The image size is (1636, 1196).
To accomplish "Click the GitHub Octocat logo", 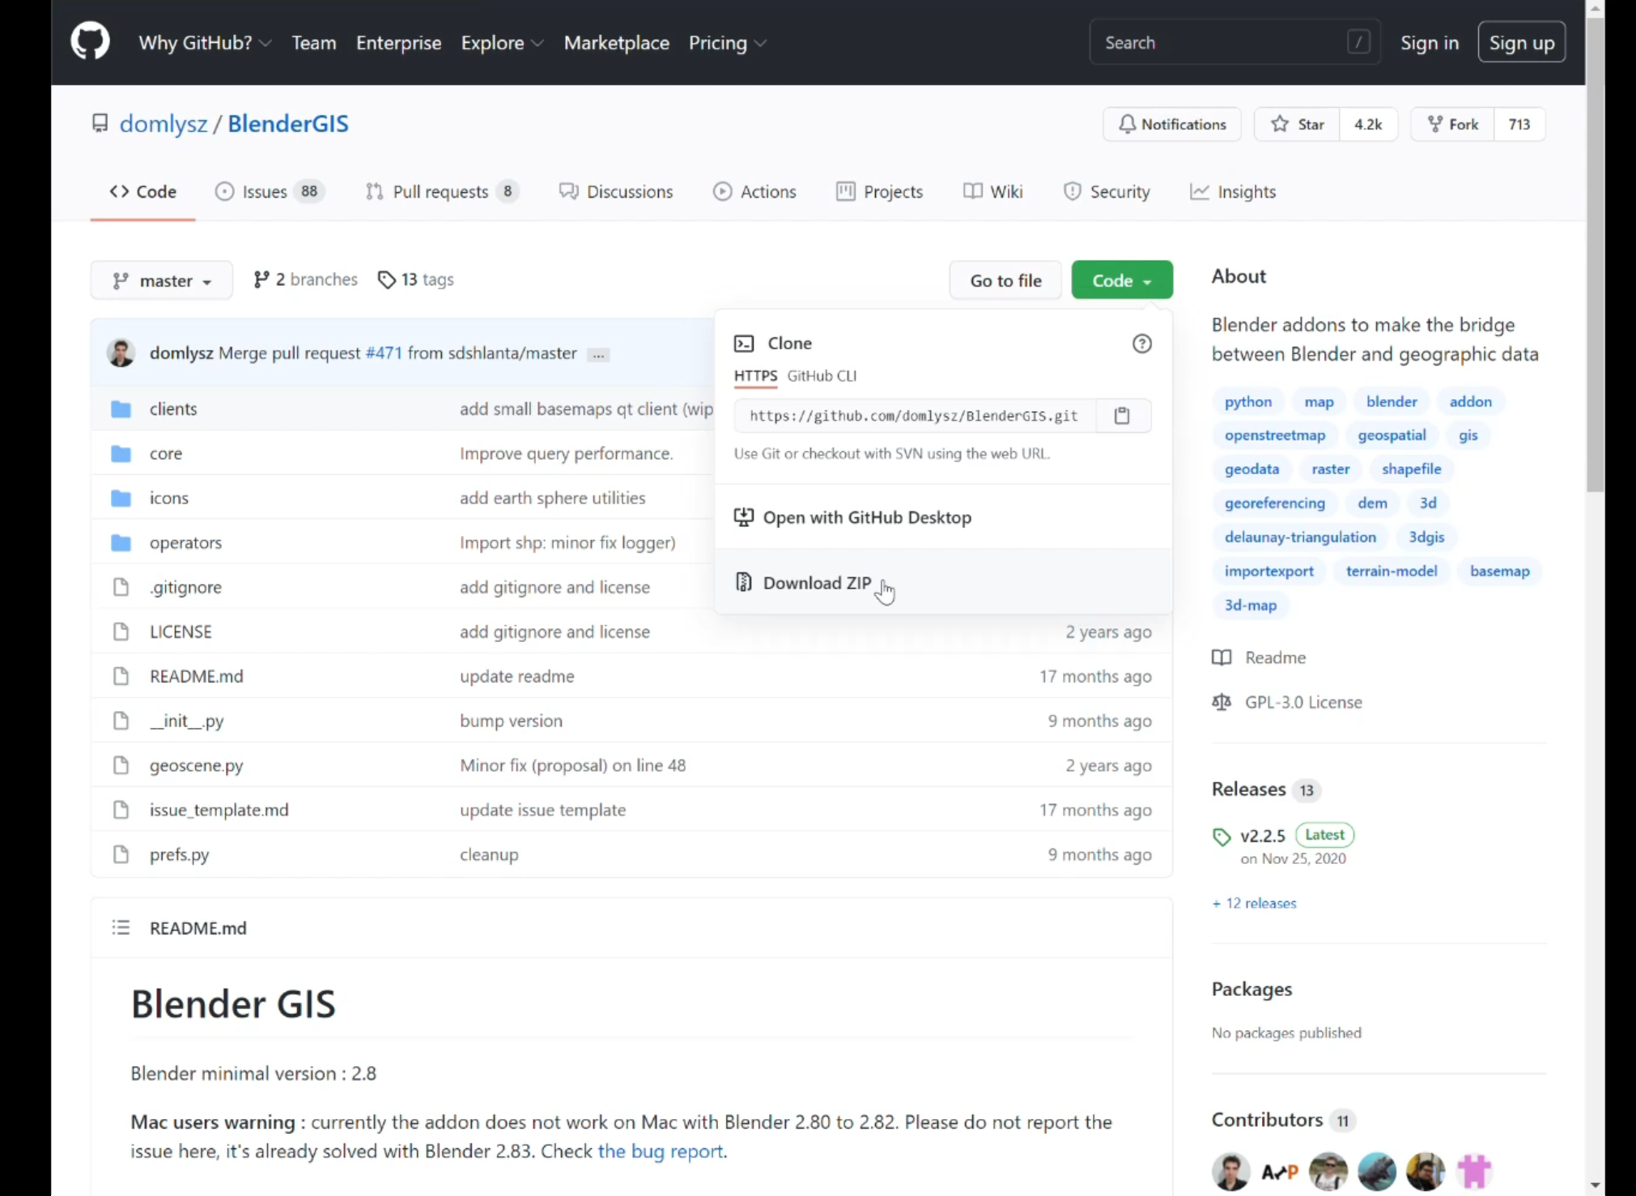I will click(90, 41).
